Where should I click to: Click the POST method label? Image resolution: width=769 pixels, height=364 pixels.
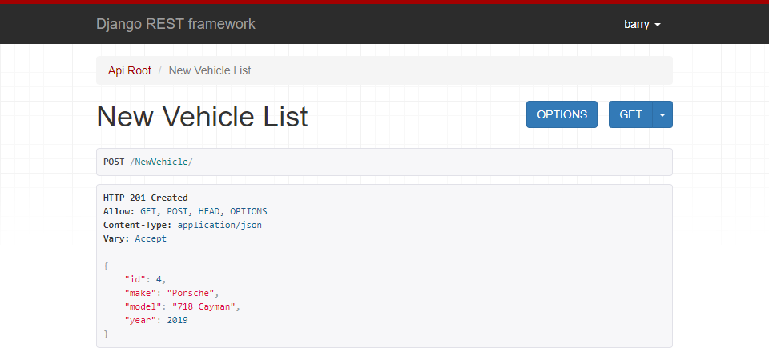click(114, 162)
